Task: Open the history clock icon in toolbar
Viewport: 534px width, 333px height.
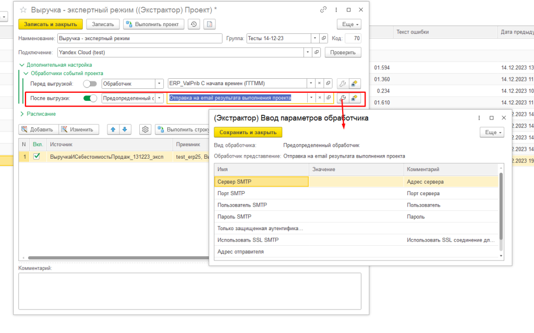Action: 194,24
